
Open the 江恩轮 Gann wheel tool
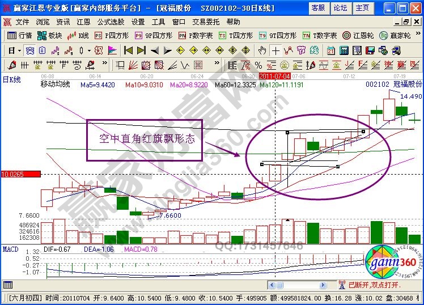click(358, 35)
